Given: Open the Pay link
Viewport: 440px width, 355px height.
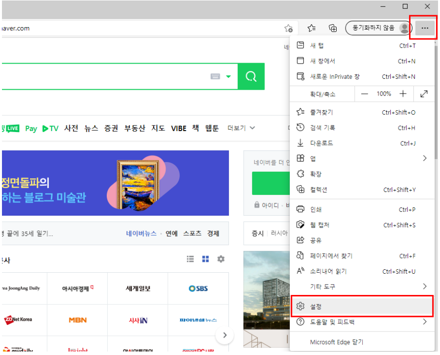Looking at the screenshot, I should click(31, 129).
